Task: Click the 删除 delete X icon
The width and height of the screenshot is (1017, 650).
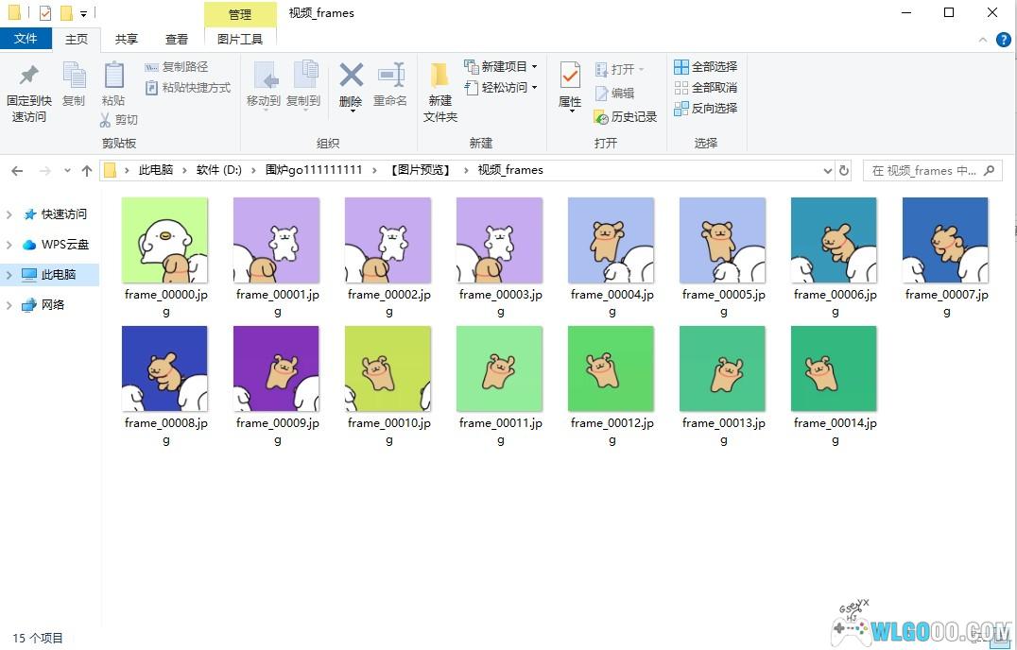Action: click(351, 76)
